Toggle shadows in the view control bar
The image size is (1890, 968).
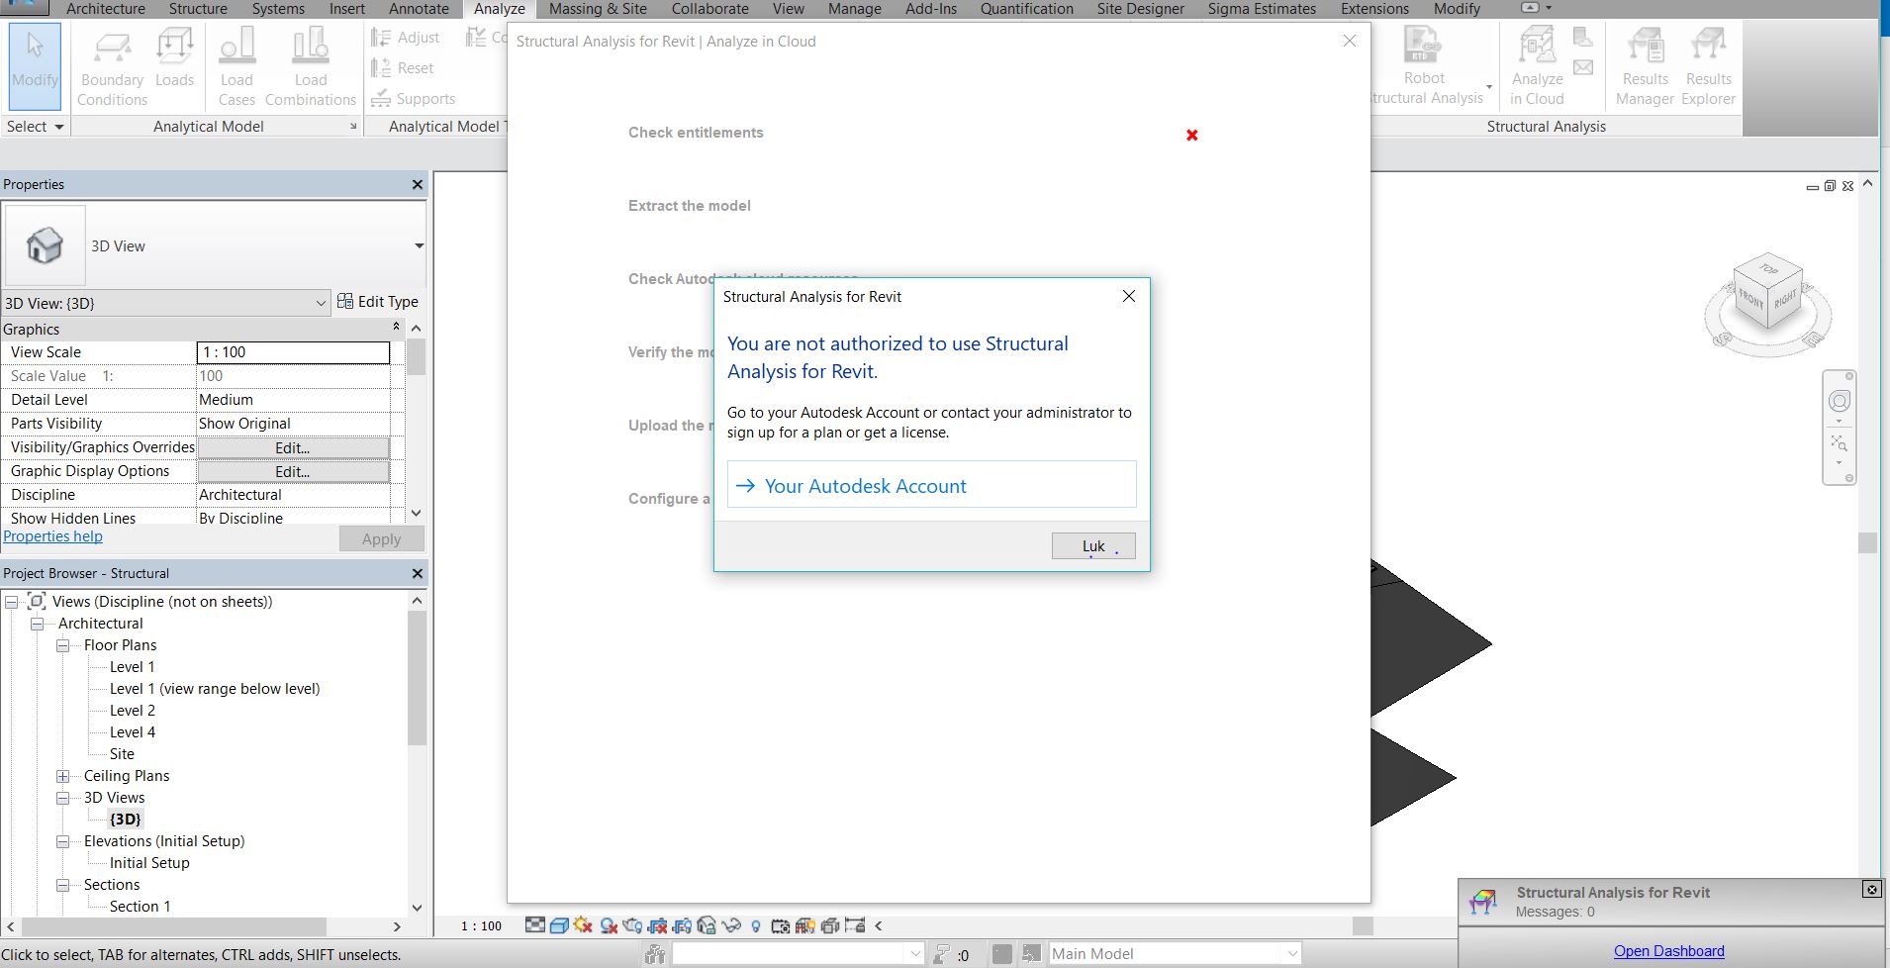click(607, 925)
